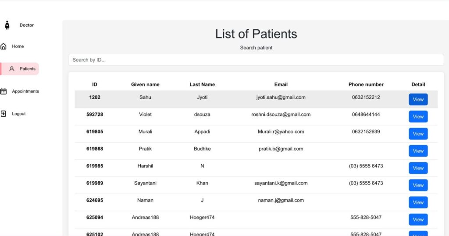This screenshot has width=449, height=236.
Task: Click the ID column header
Action: [95, 84]
